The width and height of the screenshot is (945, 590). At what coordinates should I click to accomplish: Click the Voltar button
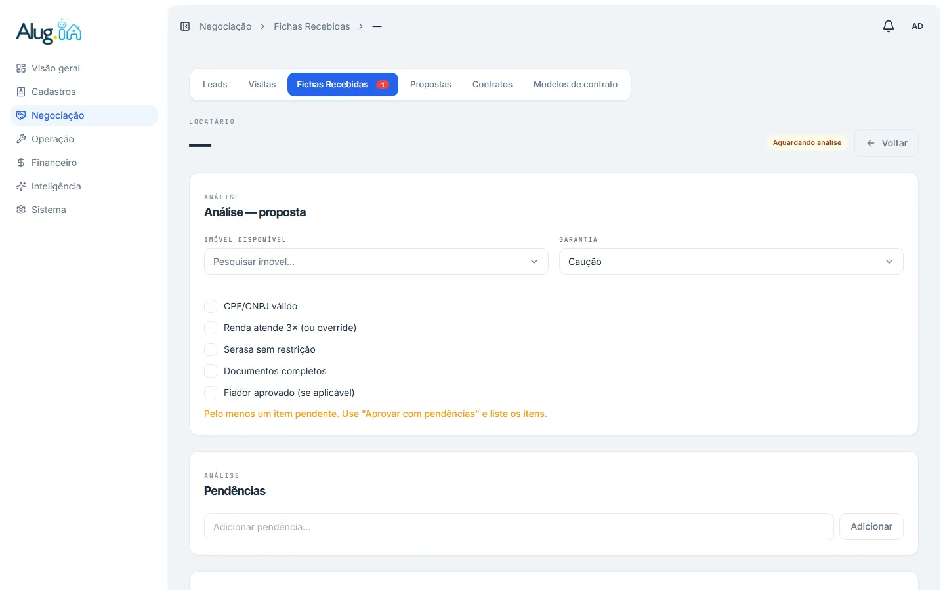pos(887,143)
